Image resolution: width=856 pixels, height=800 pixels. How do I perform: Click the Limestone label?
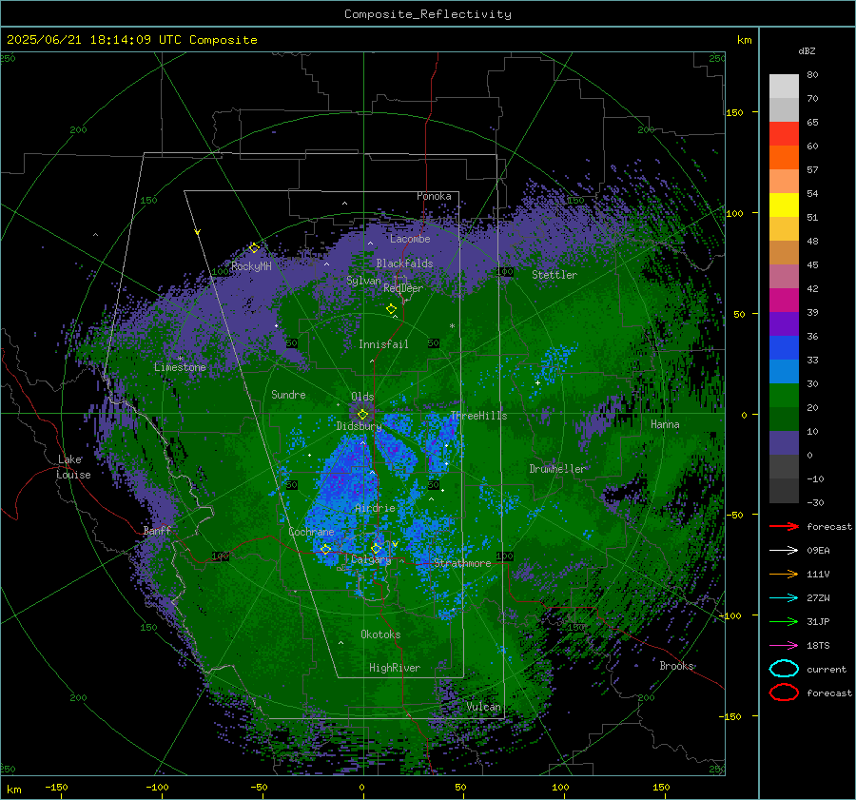point(180,367)
